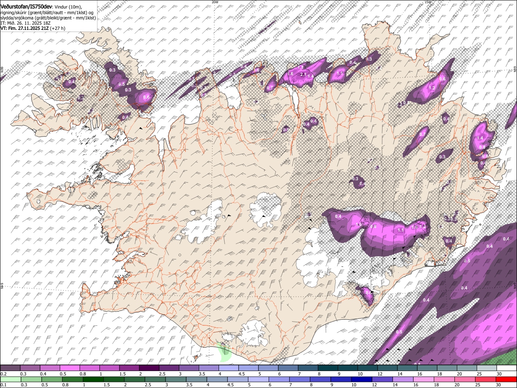Click the 15W longitude label
Screen dimensions: 517x388
427,2
